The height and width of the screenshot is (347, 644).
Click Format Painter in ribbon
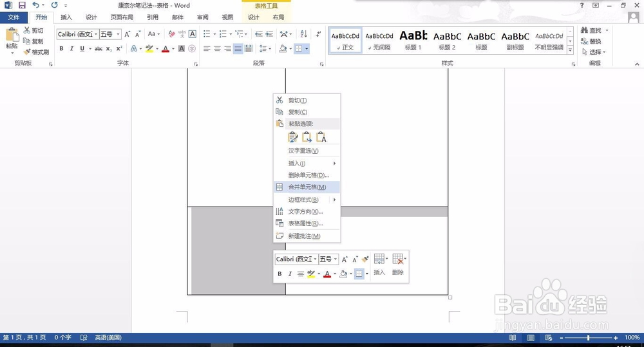(x=36, y=52)
